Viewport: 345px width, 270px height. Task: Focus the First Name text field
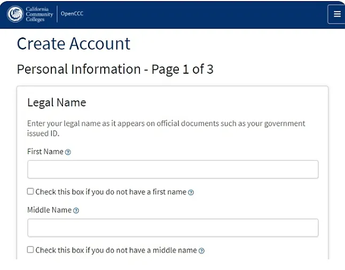(172, 169)
